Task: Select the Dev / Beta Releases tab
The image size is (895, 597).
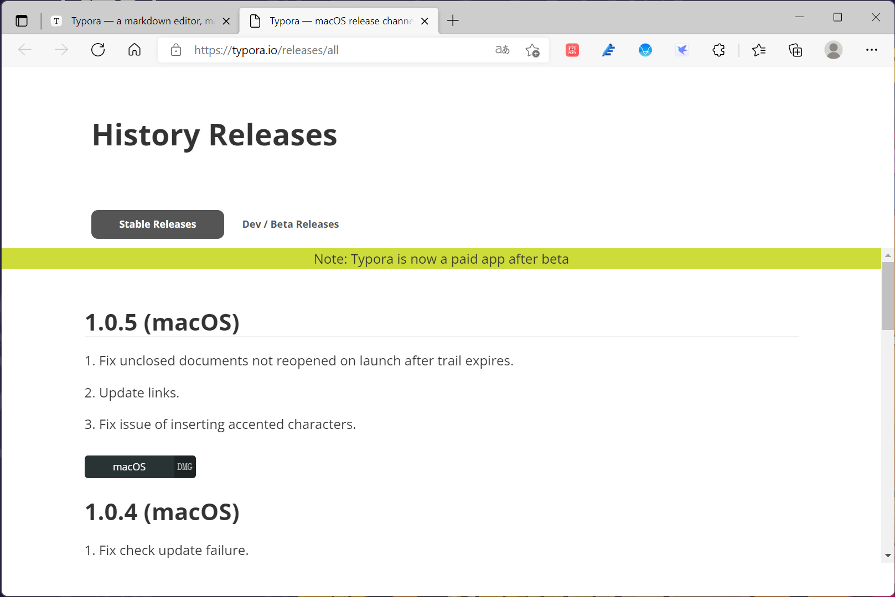Action: click(x=290, y=224)
